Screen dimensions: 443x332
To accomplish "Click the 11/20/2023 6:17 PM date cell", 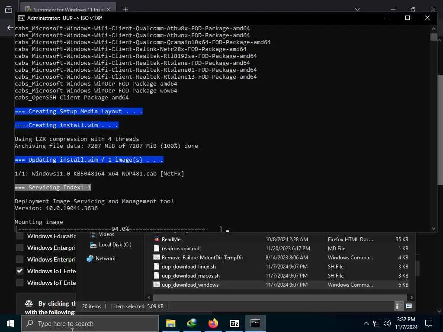I will (x=288, y=249).
